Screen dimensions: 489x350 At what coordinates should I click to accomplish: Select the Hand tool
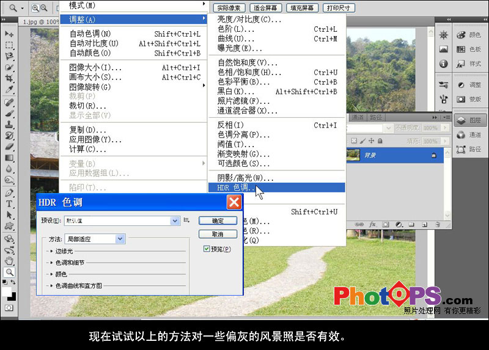point(9,261)
